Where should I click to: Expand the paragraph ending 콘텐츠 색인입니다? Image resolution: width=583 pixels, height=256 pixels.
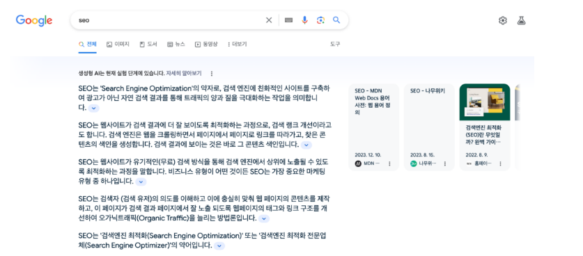306,145
